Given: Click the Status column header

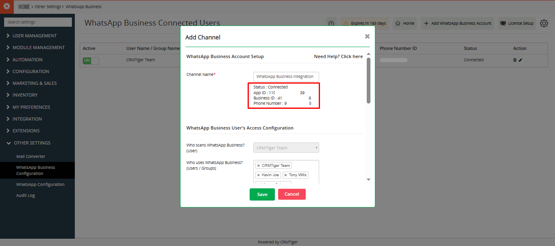Looking at the screenshot, I should tap(470, 48).
